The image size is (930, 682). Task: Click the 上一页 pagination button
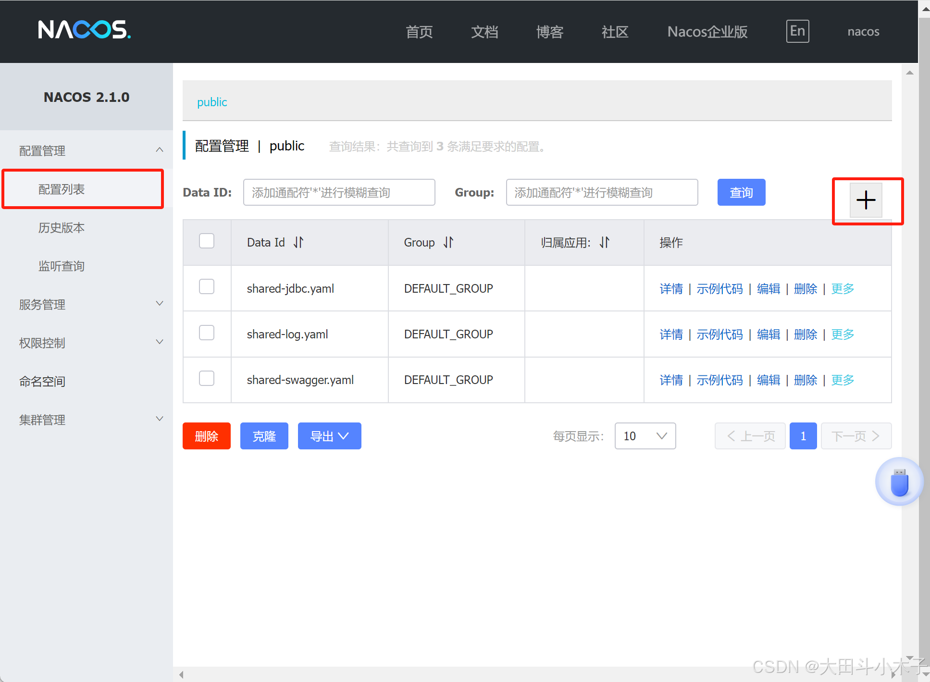pos(750,436)
